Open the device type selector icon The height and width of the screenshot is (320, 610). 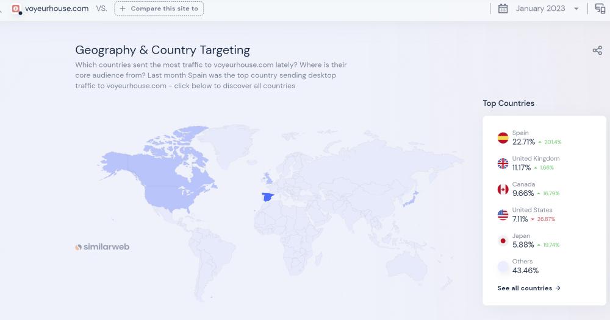pyautogui.click(x=600, y=9)
